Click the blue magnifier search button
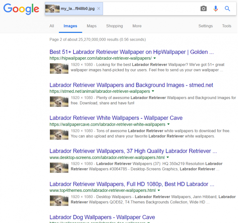 [227, 9]
